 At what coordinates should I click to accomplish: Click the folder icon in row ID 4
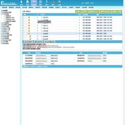pyautogui.click(x=29, y=25)
